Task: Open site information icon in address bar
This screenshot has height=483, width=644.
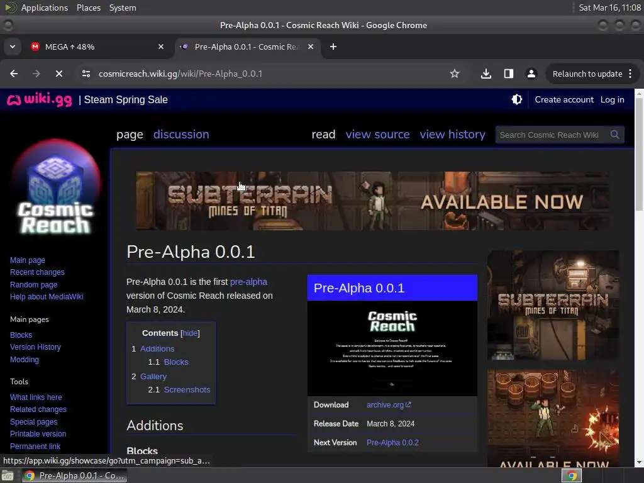Action: tap(86, 74)
